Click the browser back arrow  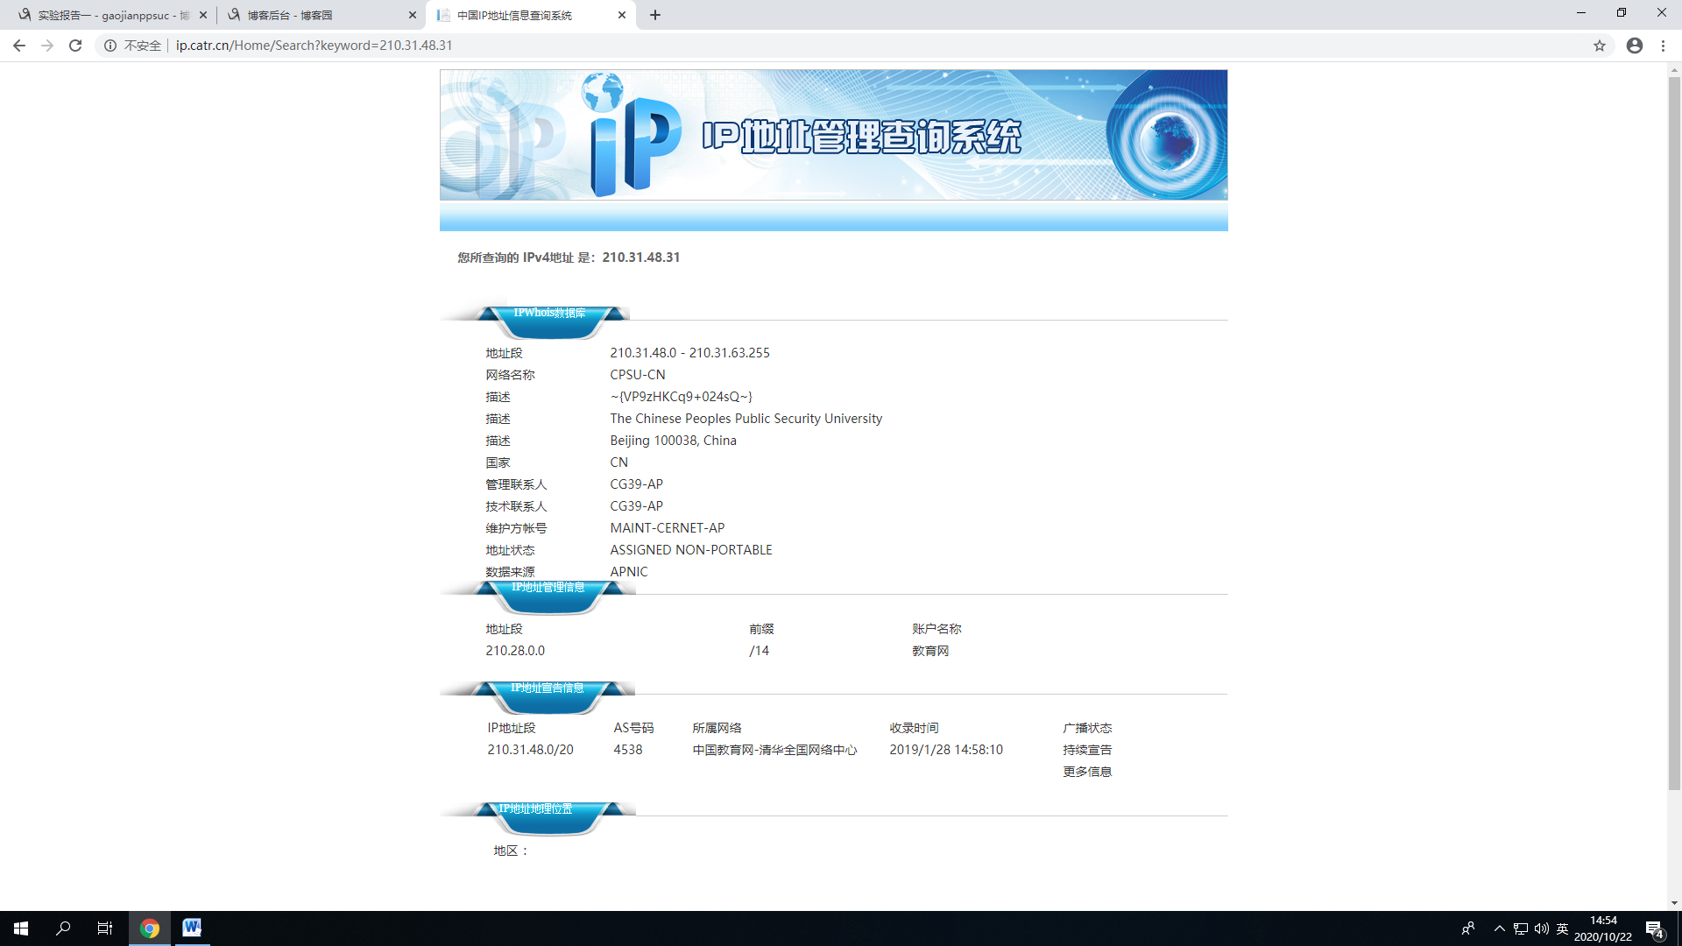[x=19, y=46]
